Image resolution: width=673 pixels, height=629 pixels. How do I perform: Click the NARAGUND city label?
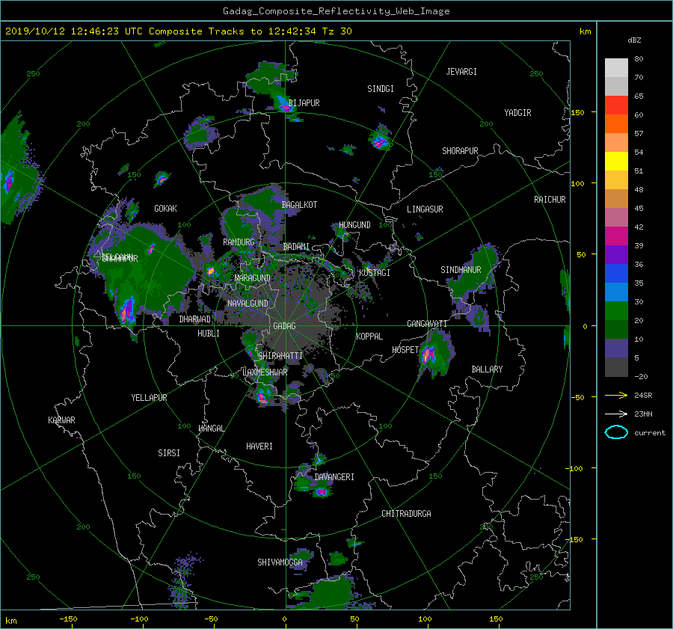(x=253, y=278)
